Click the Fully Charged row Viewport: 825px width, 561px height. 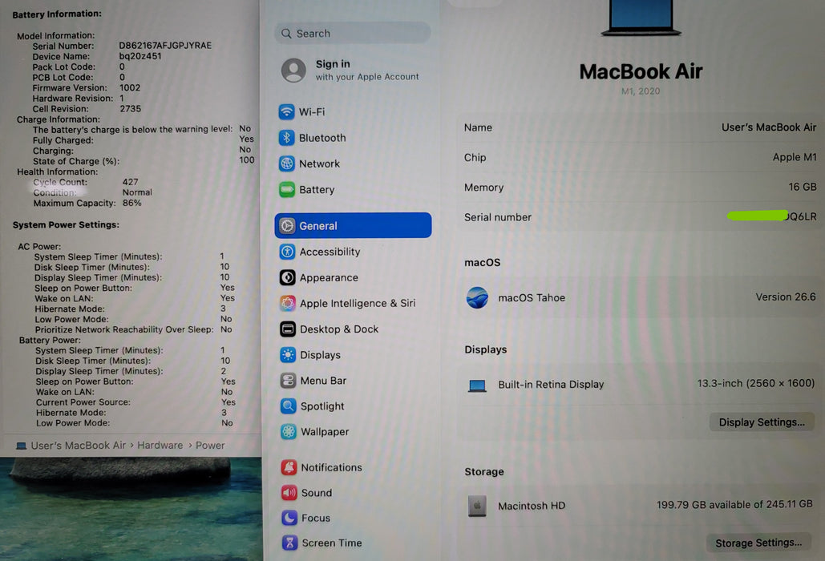[143, 140]
